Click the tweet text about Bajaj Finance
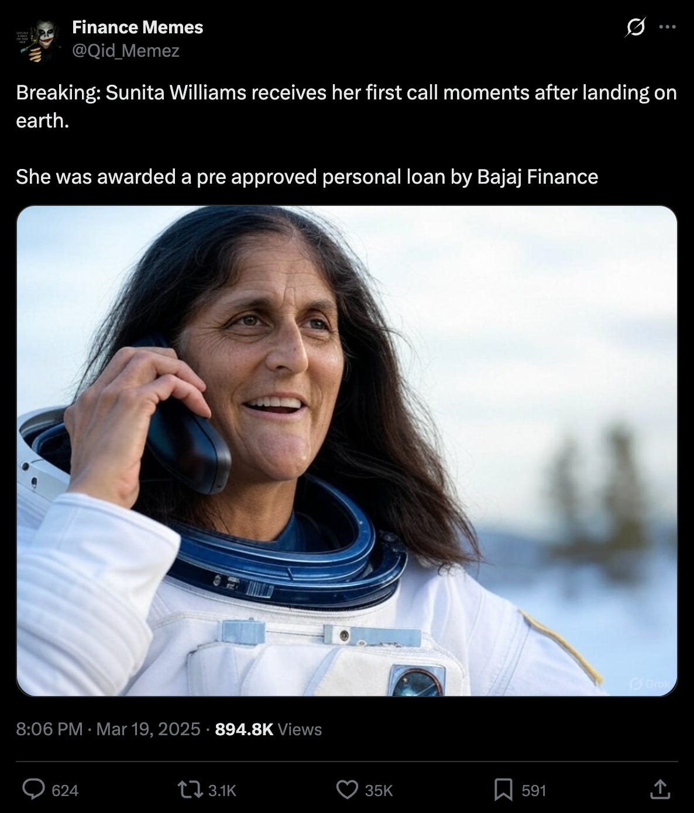Viewport: 694px width, 813px height. pyautogui.click(x=307, y=177)
